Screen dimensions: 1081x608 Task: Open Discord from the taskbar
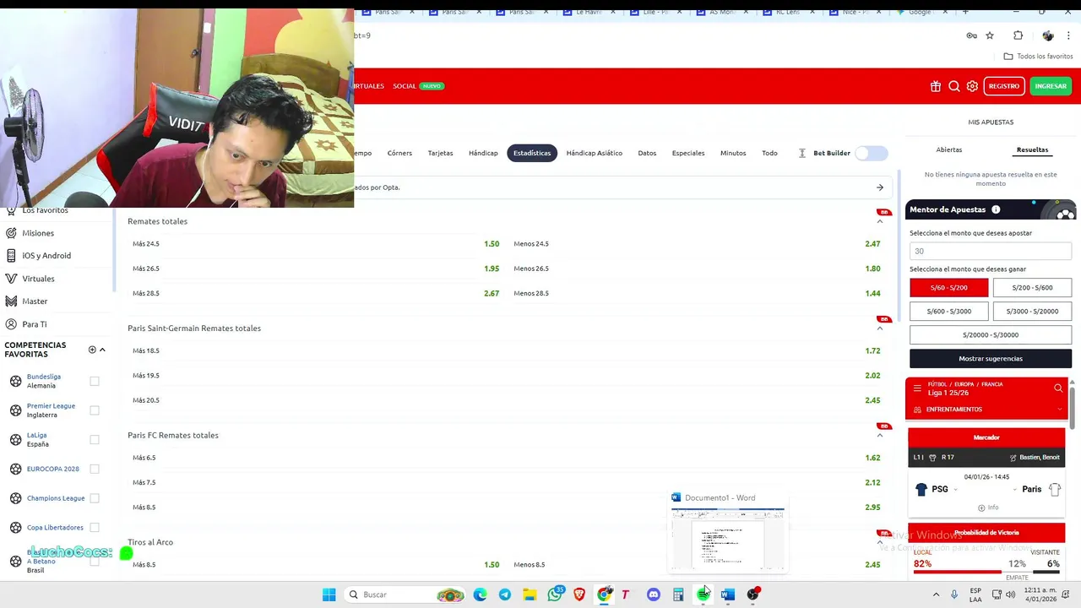653,594
